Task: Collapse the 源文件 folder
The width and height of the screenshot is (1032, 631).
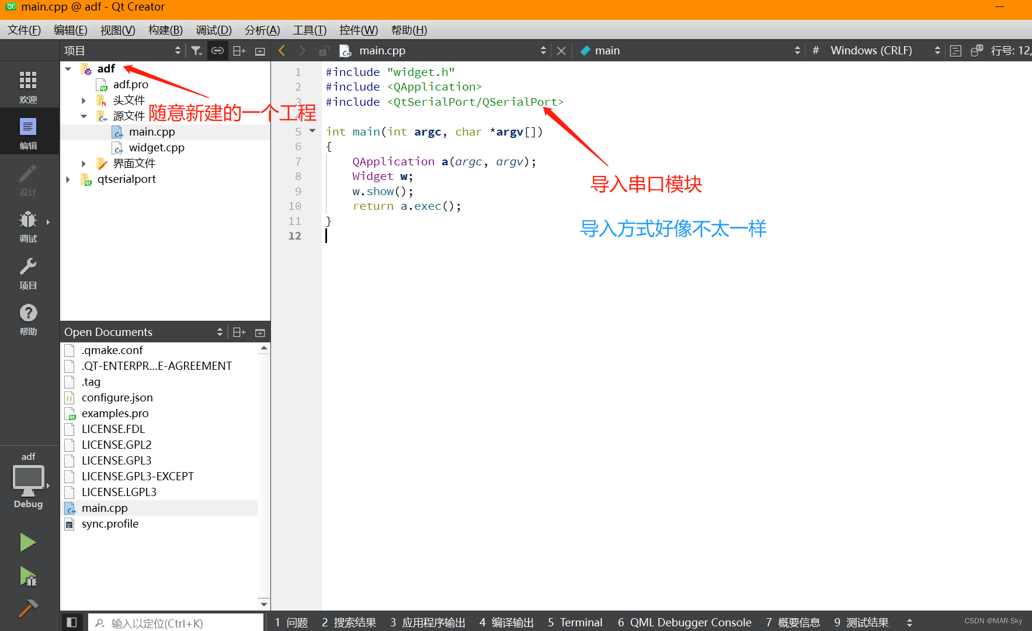Action: (84, 116)
